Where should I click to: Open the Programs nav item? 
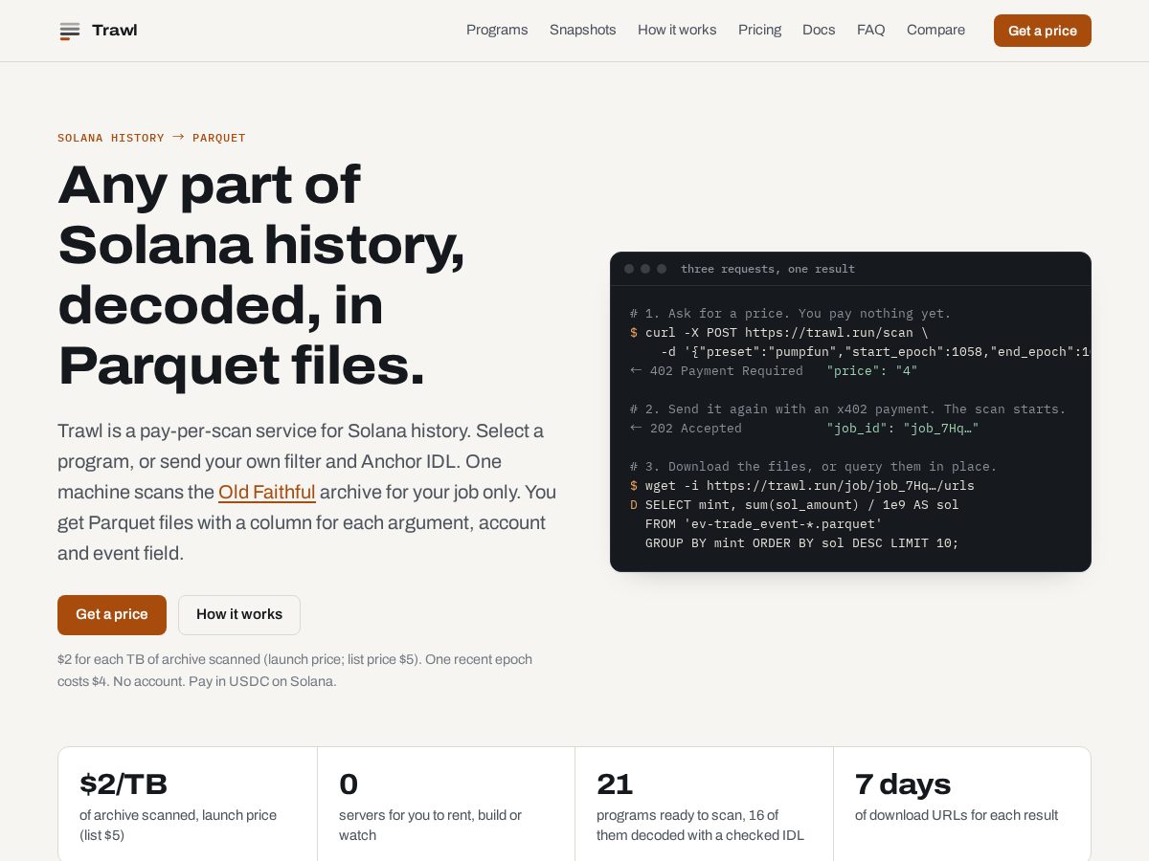point(497,31)
